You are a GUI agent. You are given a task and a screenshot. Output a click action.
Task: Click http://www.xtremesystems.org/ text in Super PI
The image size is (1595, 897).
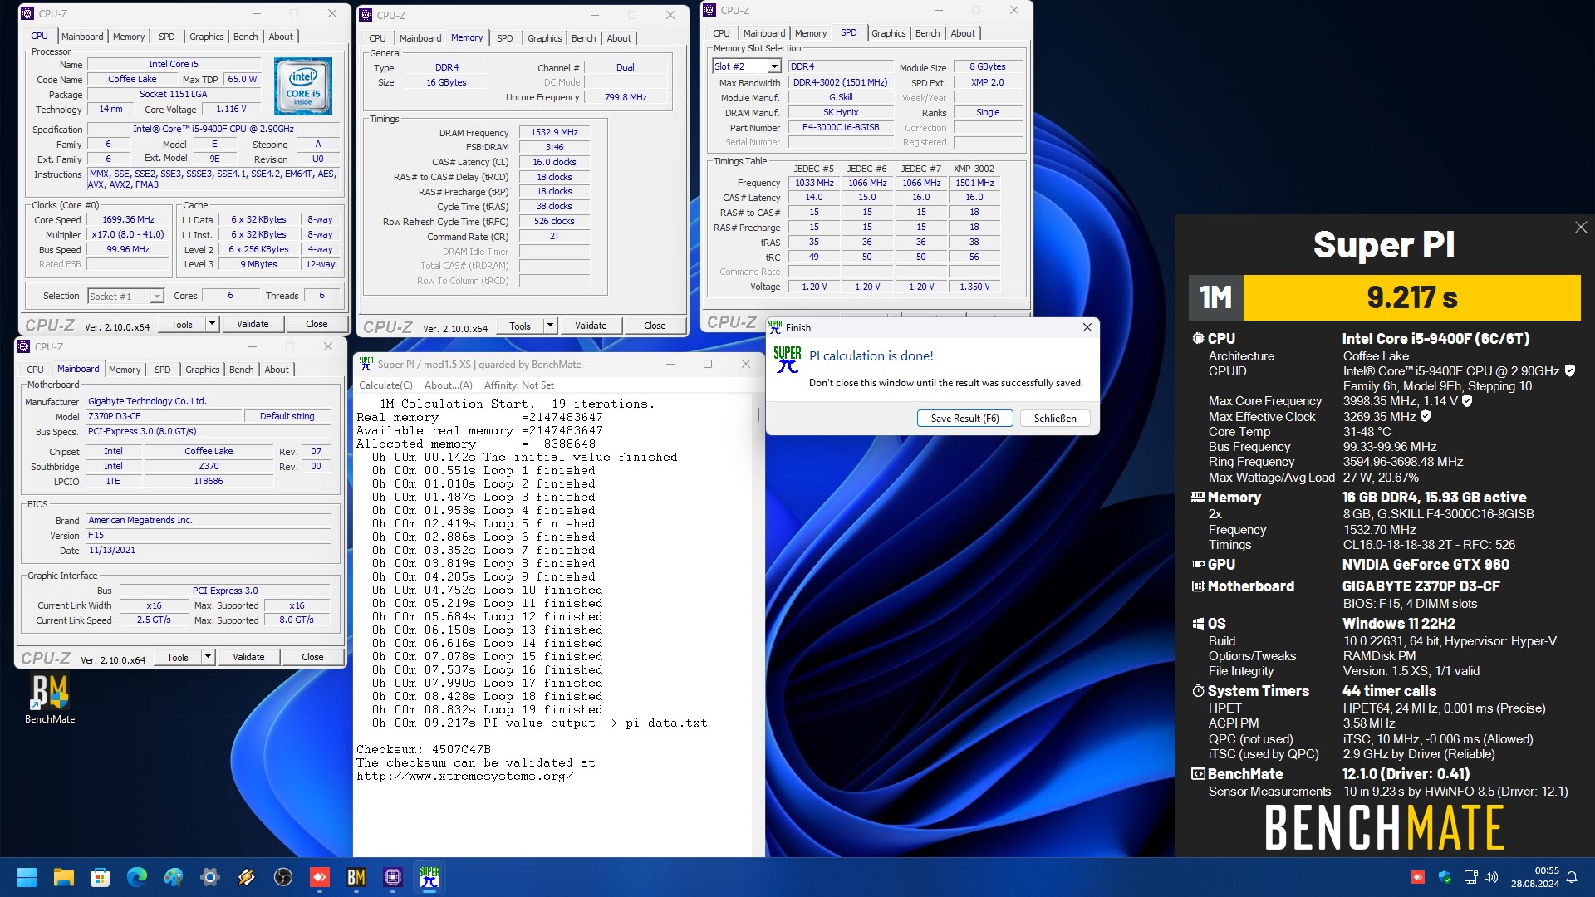pyautogui.click(x=464, y=776)
